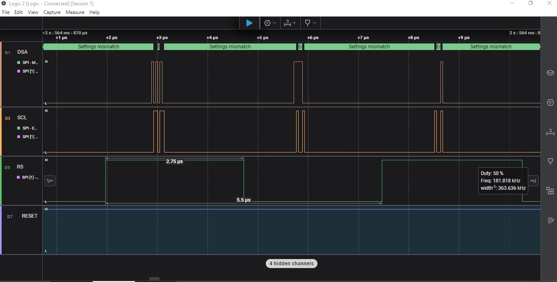This screenshot has height=282, width=557.
Task: Select the DSA channel label
Action: 23,52
